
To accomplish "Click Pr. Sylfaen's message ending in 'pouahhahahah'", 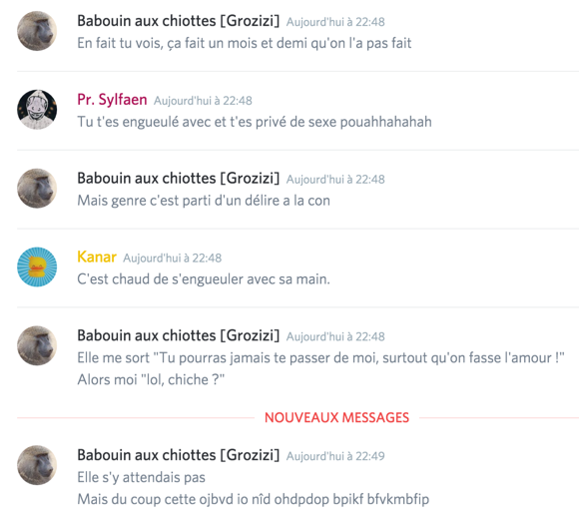I will (x=255, y=122).
